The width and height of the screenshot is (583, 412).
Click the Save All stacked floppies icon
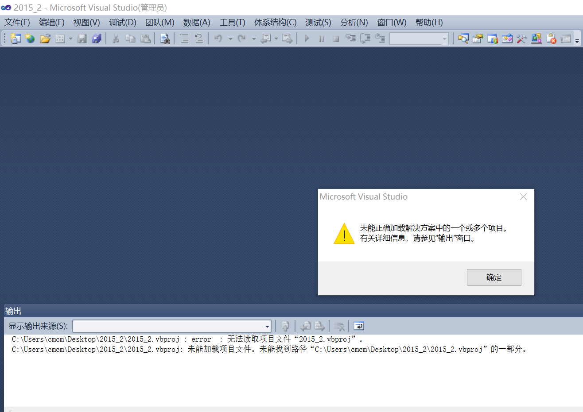point(97,39)
